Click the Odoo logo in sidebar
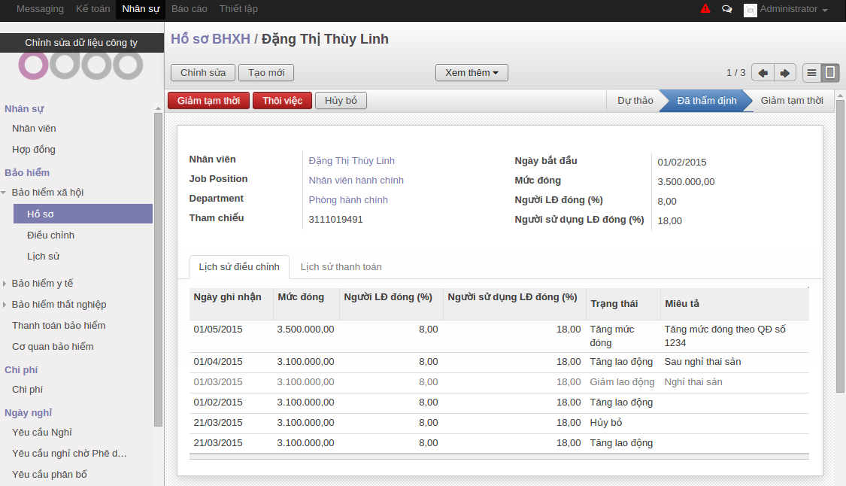Screen dimensions: 846x486 pyautogui.click(x=81, y=65)
